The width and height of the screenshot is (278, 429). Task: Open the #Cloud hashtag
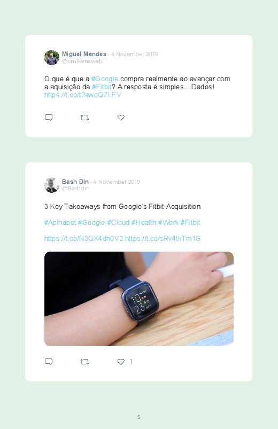118,222
